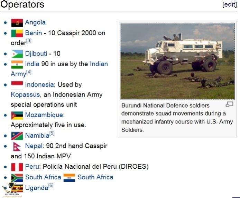The image size is (240, 198).
Task: Jump to citation reference 5 beside Namibia
Action: pos(52,133)
